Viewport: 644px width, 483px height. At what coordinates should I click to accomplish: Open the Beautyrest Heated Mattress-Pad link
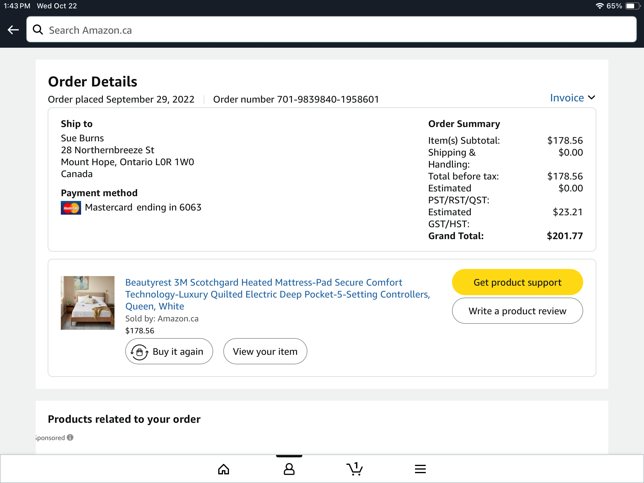coord(277,294)
